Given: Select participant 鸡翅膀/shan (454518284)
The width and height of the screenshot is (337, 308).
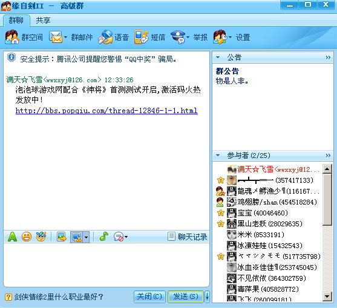Looking at the screenshot, I should (277, 202).
